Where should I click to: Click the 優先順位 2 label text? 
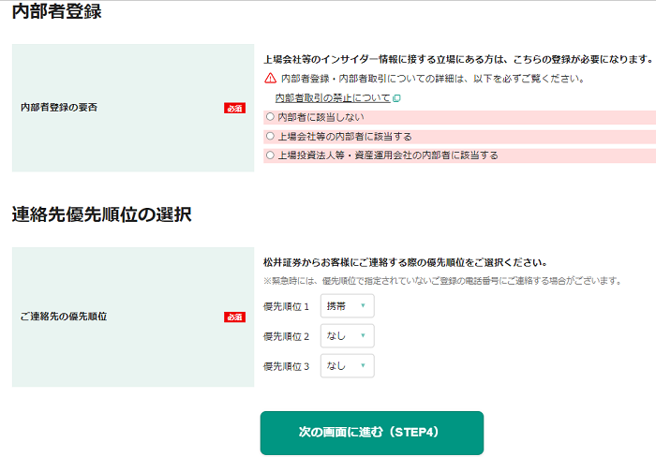286,336
